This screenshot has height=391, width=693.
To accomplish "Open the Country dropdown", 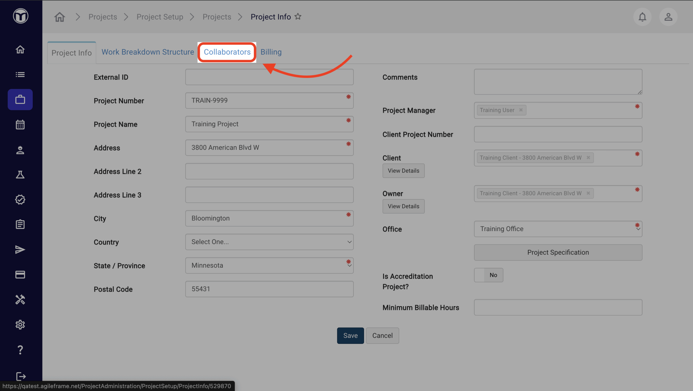I will (x=269, y=242).
